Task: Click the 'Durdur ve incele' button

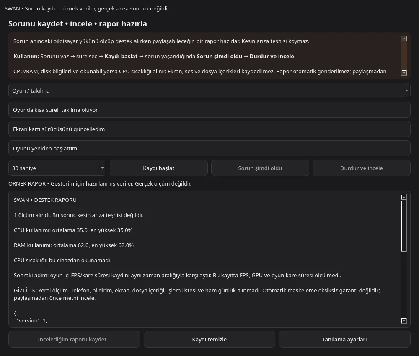Action: click(x=361, y=168)
